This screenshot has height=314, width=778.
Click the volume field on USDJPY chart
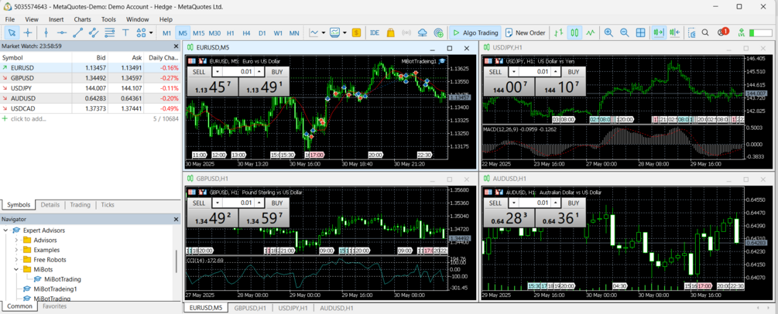coord(535,71)
